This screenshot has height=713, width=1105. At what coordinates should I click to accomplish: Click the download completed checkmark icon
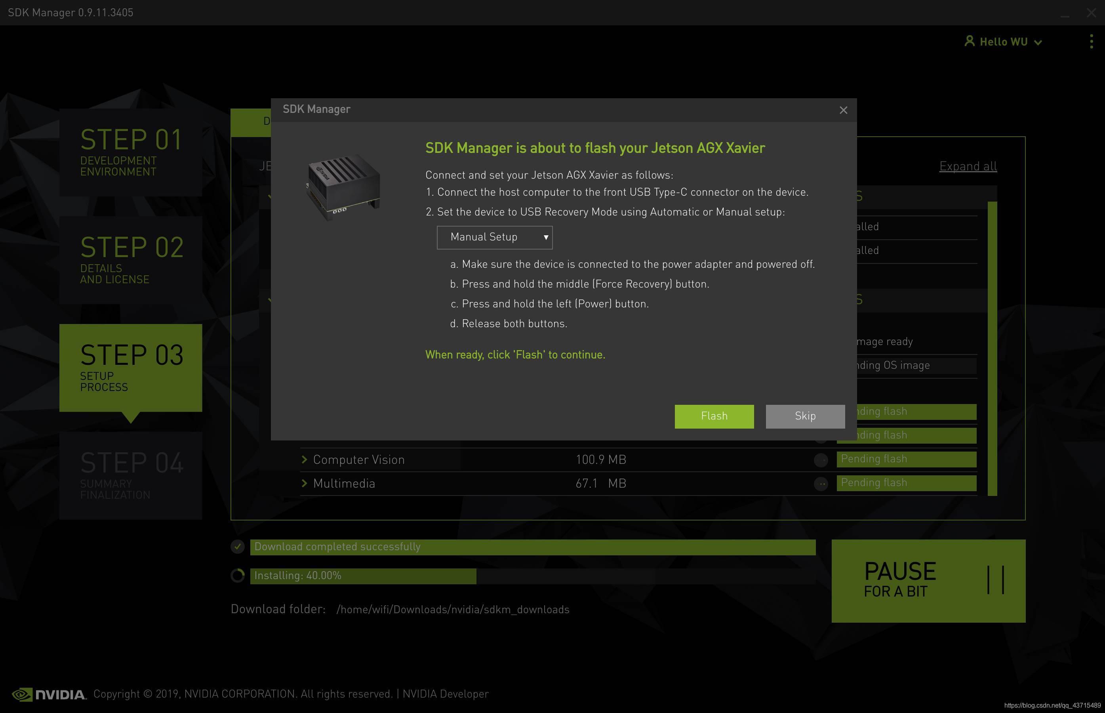click(x=238, y=547)
